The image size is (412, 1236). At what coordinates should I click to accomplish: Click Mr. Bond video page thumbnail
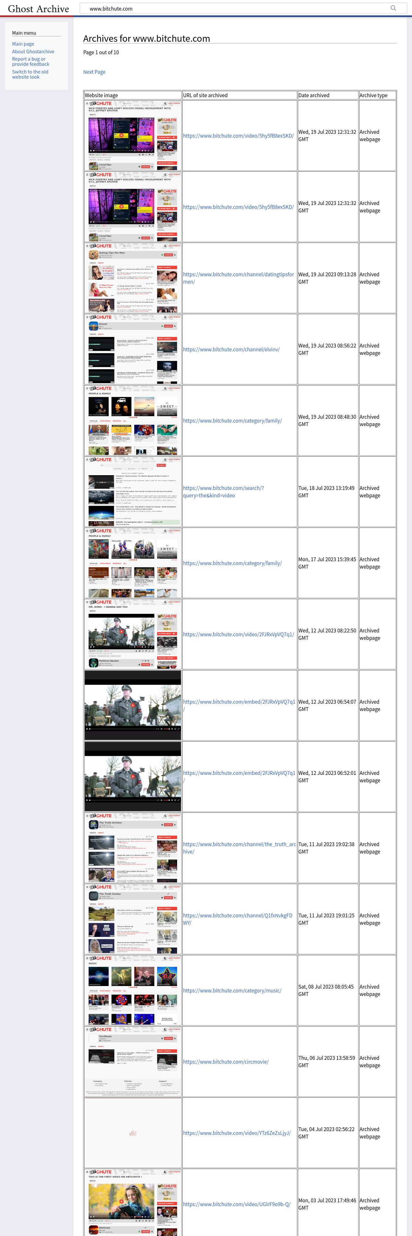click(x=133, y=634)
